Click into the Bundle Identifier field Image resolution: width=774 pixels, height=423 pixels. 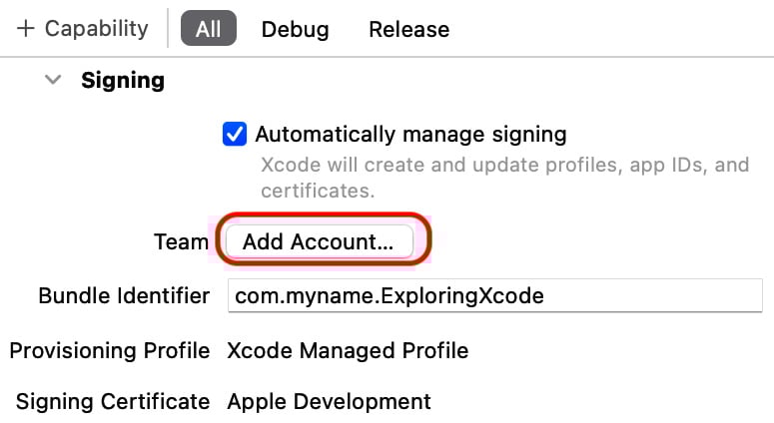[494, 295]
